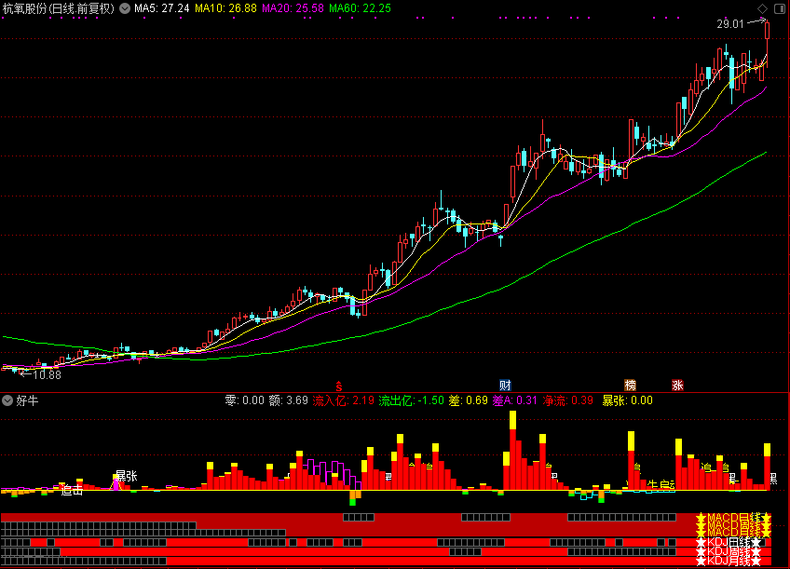Click the red S marker on the timeline
Image resolution: width=790 pixels, height=569 pixels.
click(339, 386)
